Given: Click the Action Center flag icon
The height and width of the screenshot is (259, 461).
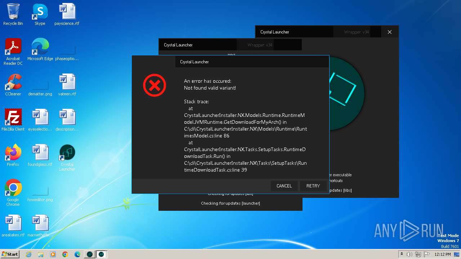Looking at the screenshot, I should click(427, 254).
